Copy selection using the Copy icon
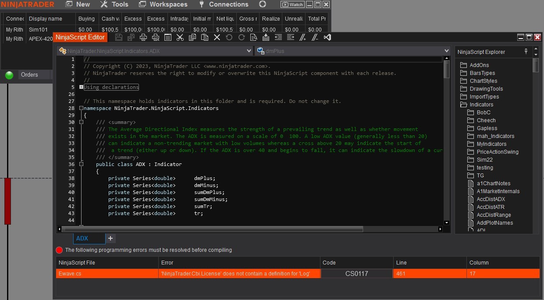 click(192, 38)
